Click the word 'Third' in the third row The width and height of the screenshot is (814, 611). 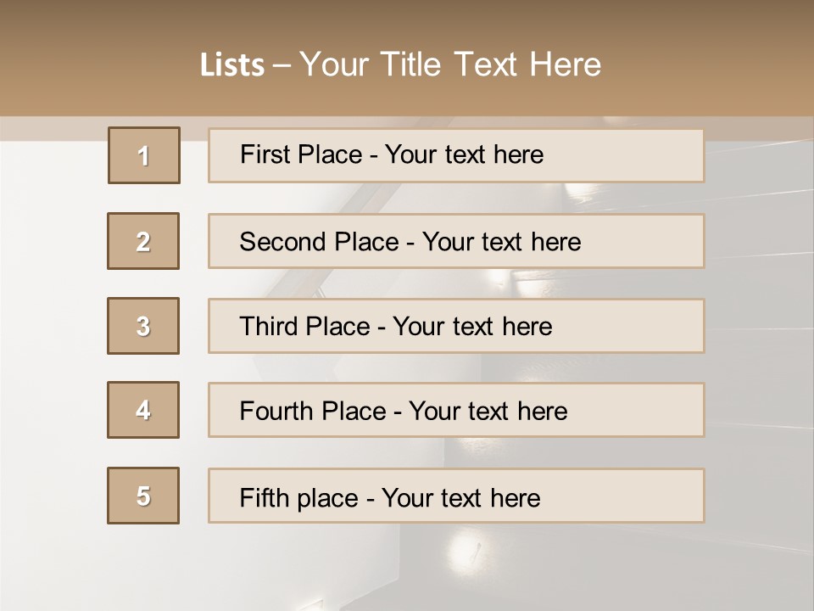point(268,326)
